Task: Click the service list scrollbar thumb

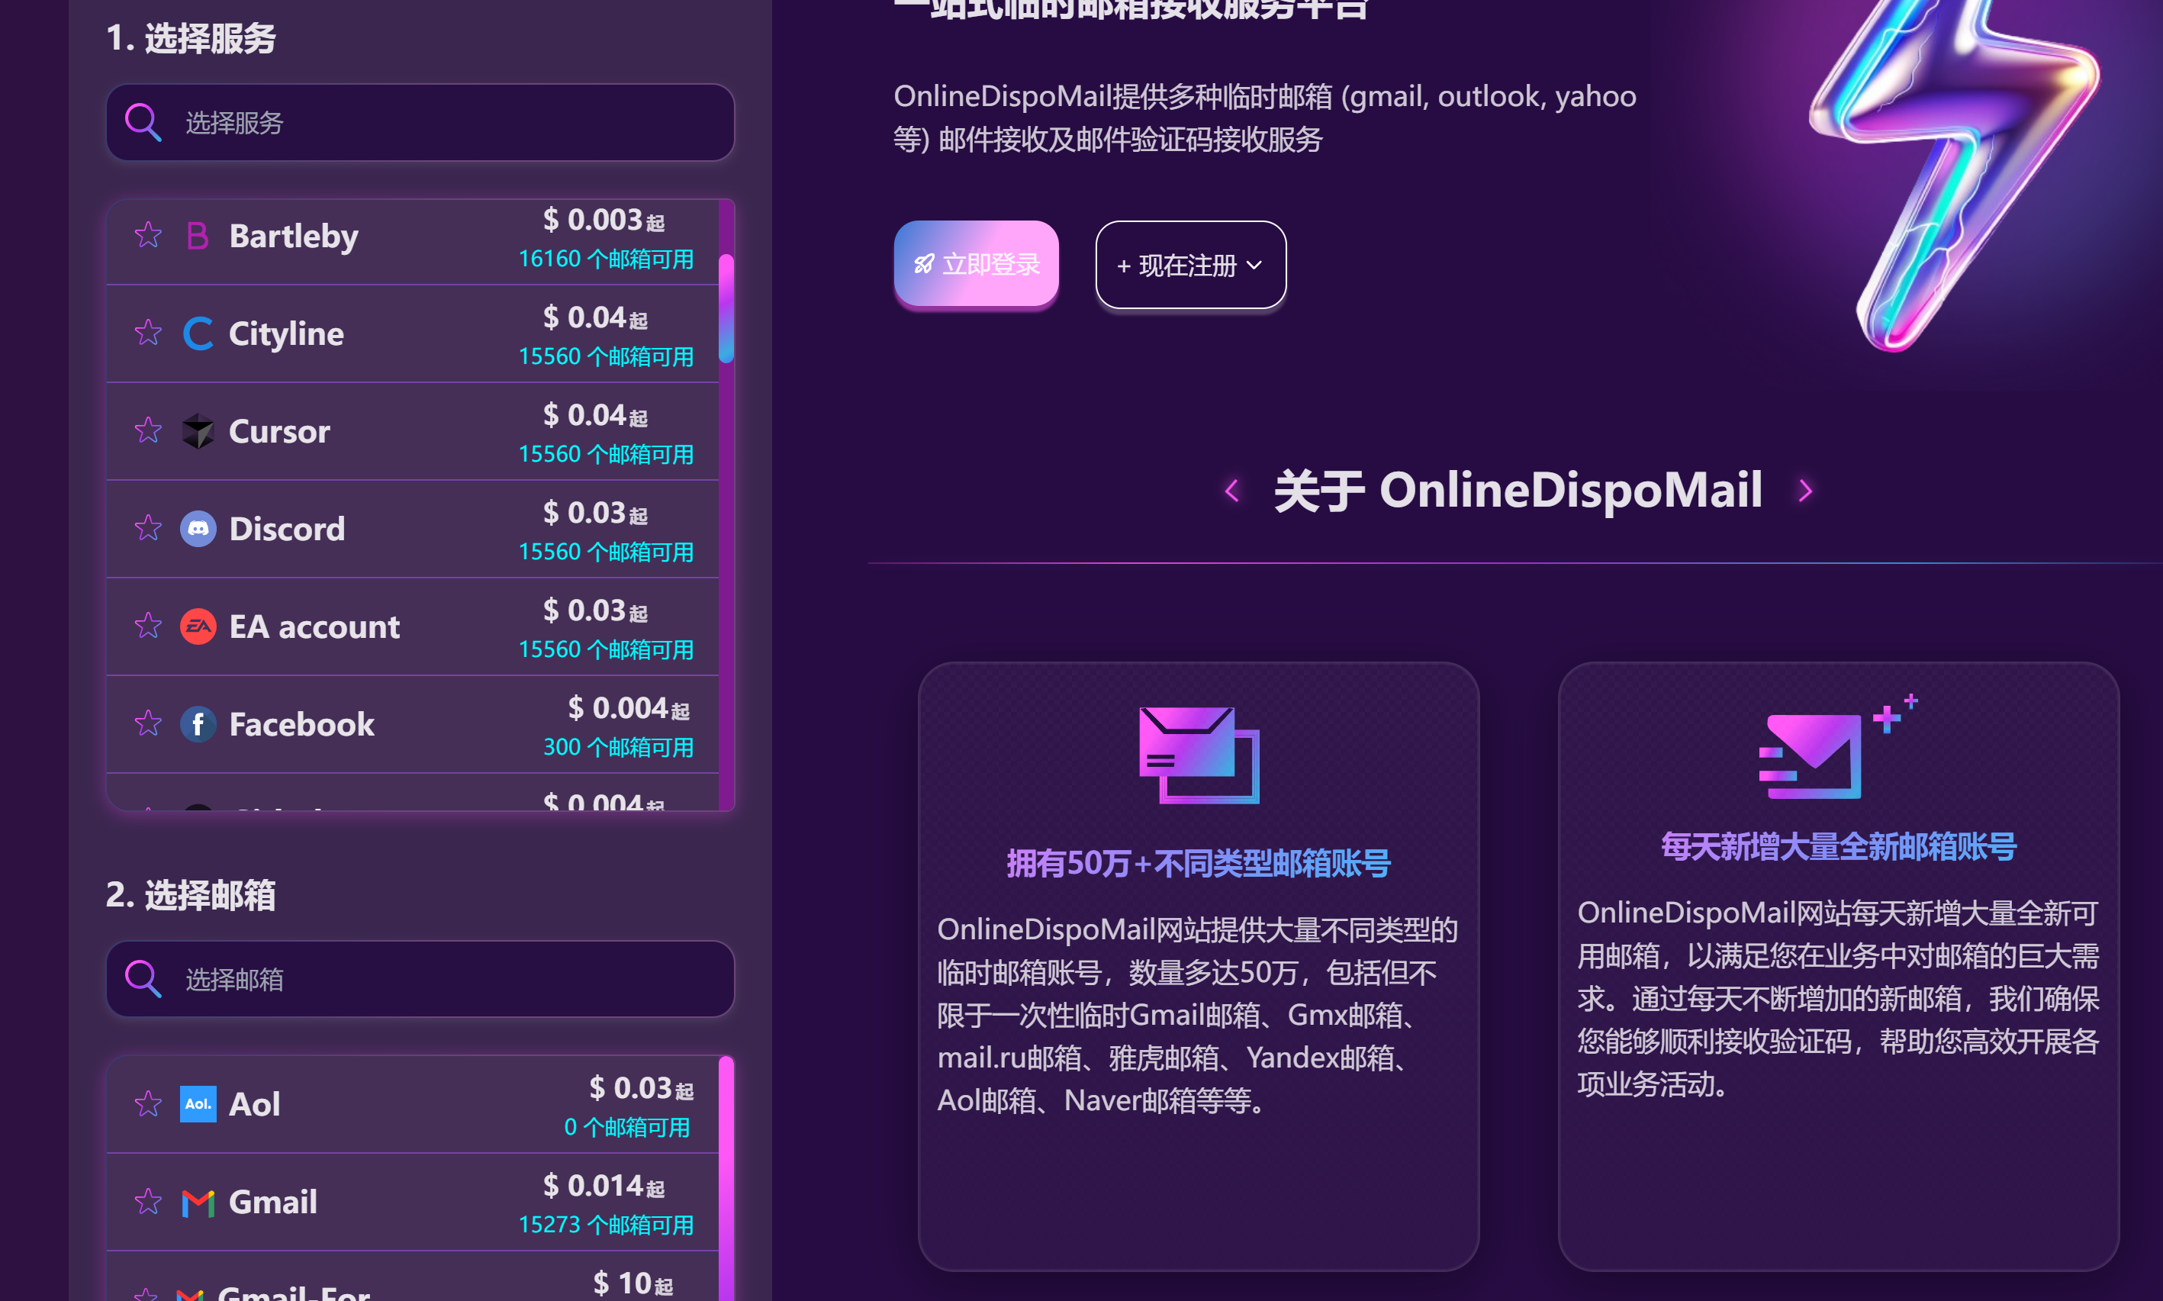Action: (726, 308)
